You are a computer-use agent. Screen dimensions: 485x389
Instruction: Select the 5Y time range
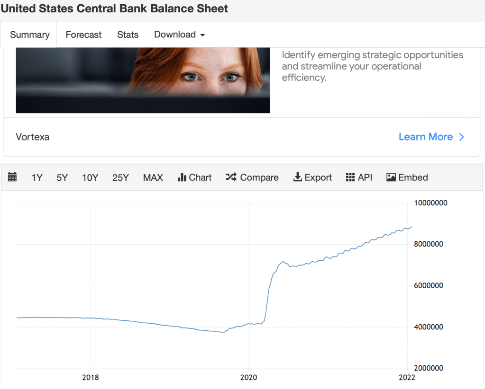point(62,177)
